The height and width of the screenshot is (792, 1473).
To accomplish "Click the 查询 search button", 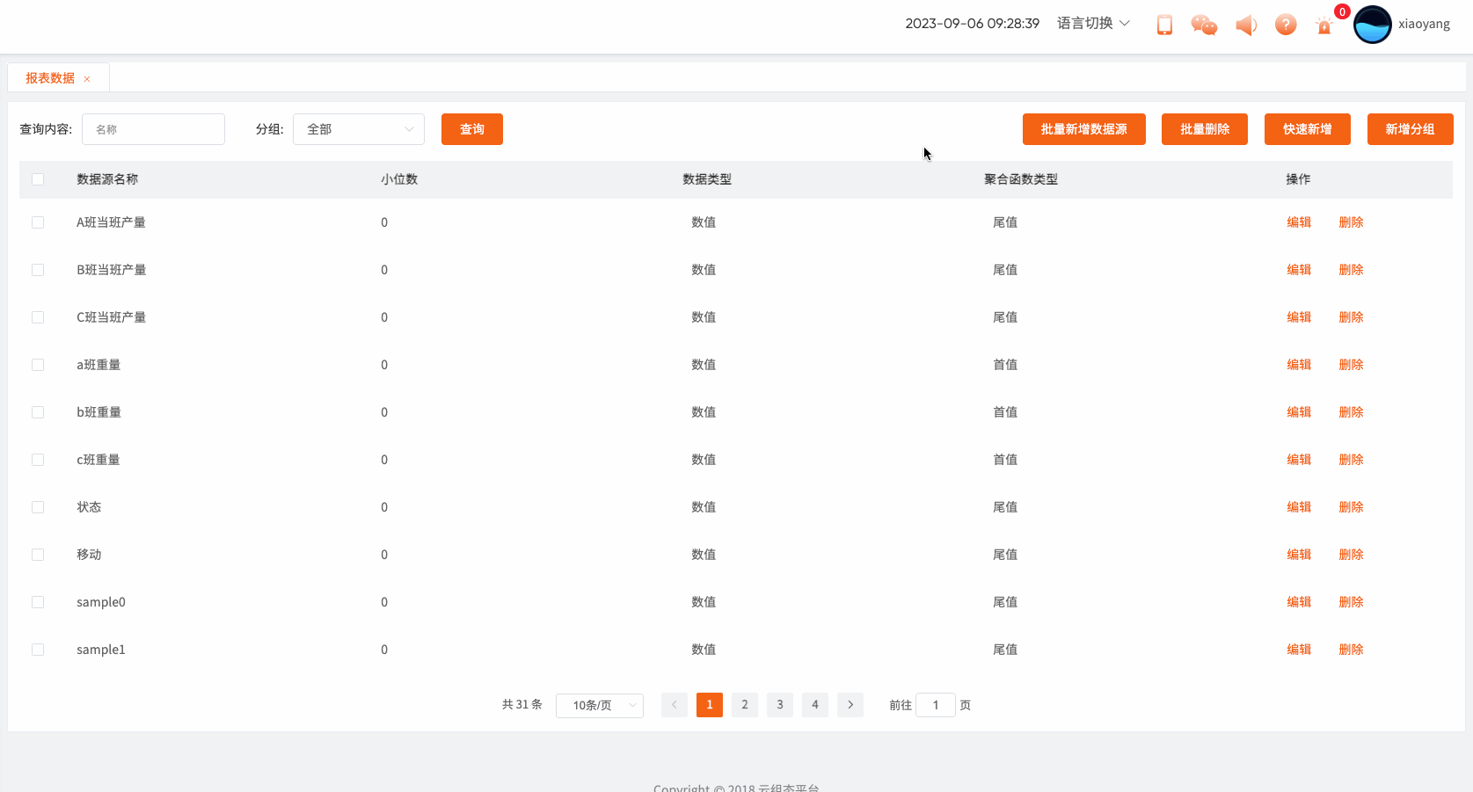I will tap(472, 129).
